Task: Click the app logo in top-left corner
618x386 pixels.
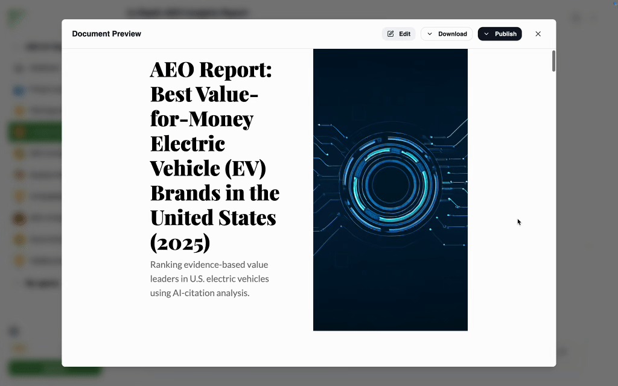Action: coord(16,17)
